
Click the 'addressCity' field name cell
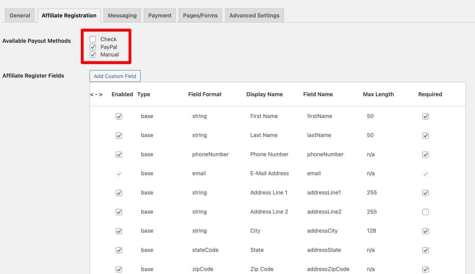pos(322,231)
